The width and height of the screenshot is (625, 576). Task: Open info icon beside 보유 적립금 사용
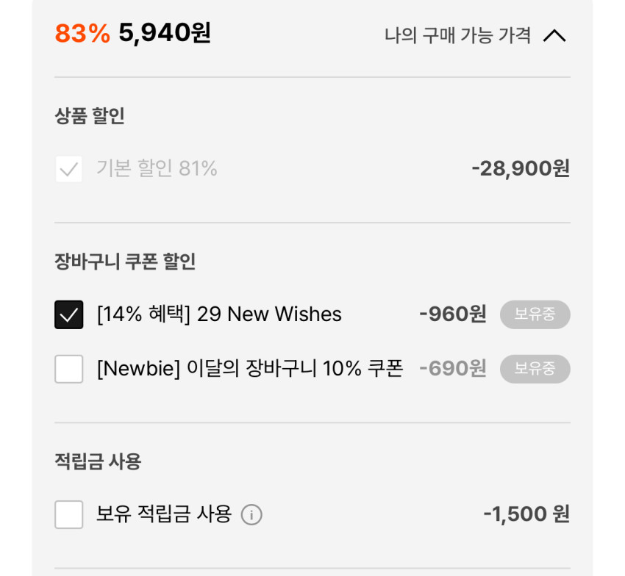pyautogui.click(x=251, y=515)
